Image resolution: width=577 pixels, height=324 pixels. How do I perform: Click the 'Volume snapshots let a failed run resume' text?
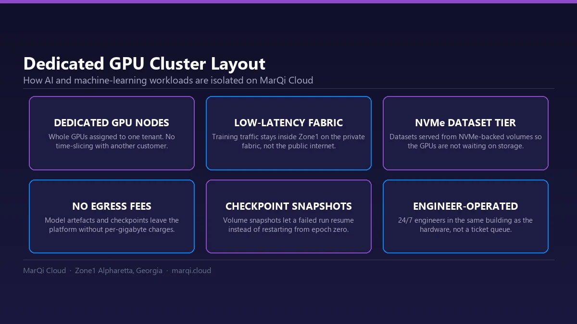pos(288,225)
